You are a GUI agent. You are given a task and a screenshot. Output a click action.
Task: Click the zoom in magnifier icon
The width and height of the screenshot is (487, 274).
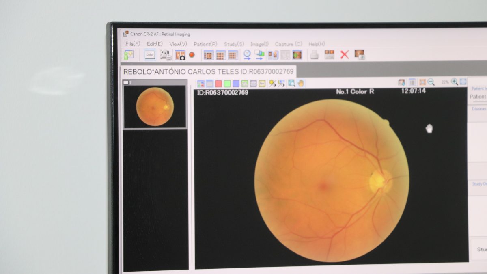pos(455,82)
